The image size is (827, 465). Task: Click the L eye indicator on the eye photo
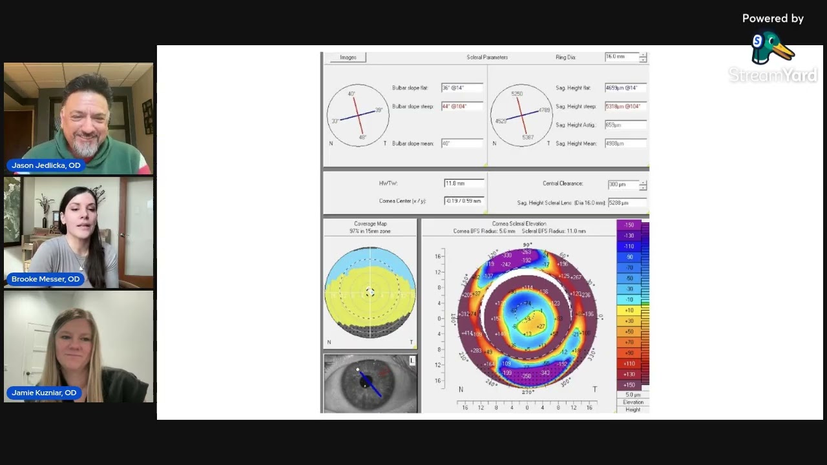pos(412,360)
